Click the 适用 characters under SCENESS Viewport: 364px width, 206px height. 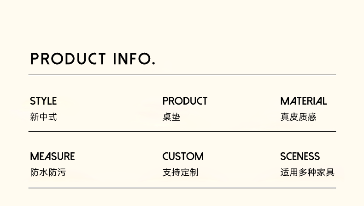tap(289, 173)
